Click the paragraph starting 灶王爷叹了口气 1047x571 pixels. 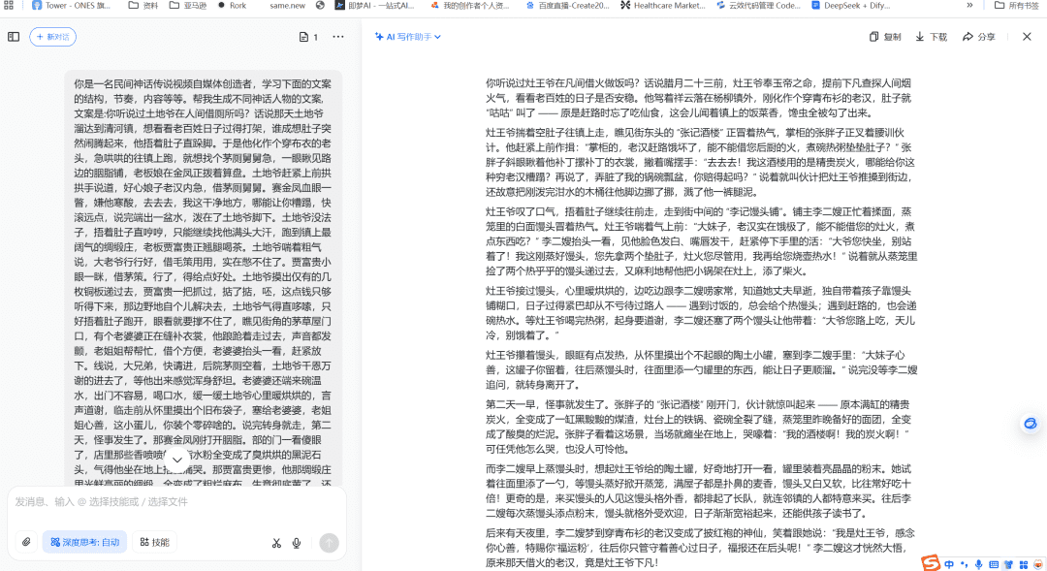(x=701, y=241)
